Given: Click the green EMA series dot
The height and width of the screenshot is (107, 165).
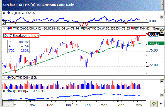Looking at the screenshot, I should (x=82, y=28).
